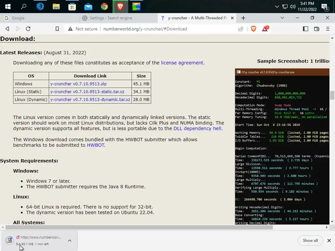This screenshot has height=251, width=335.
Task: Click scroll-up arrow of vertical scrollbar
Action: (x=332, y=38)
